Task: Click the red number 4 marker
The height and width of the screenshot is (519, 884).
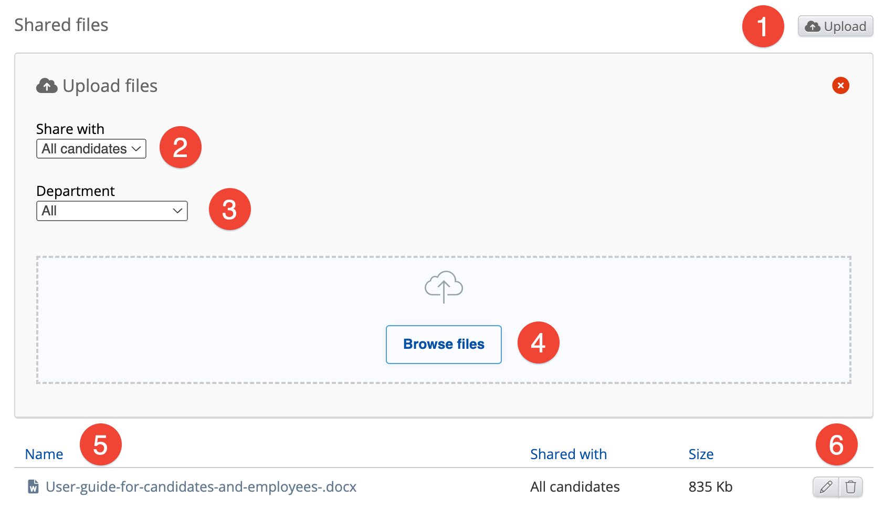Action: click(538, 342)
